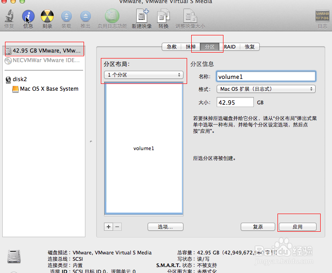Switch to the 恢复 (Restore) tab

click(250, 47)
